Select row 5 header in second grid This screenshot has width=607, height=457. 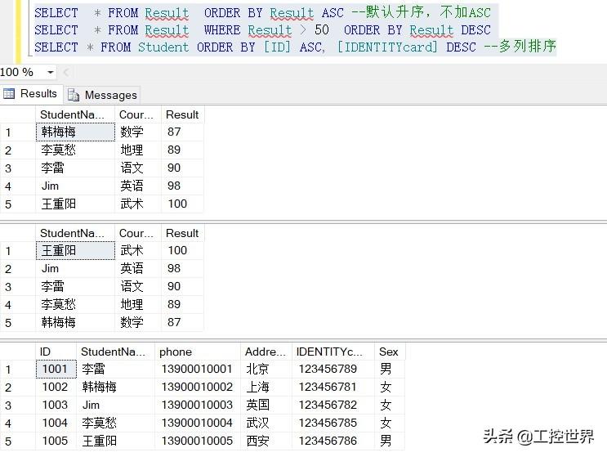point(17,323)
